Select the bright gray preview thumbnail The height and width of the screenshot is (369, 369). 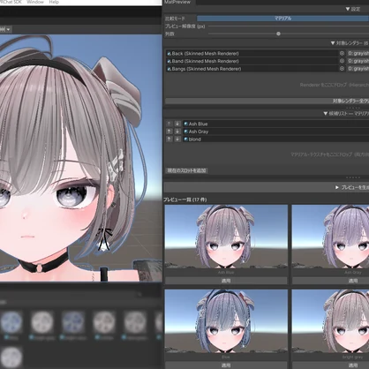(330, 321)
